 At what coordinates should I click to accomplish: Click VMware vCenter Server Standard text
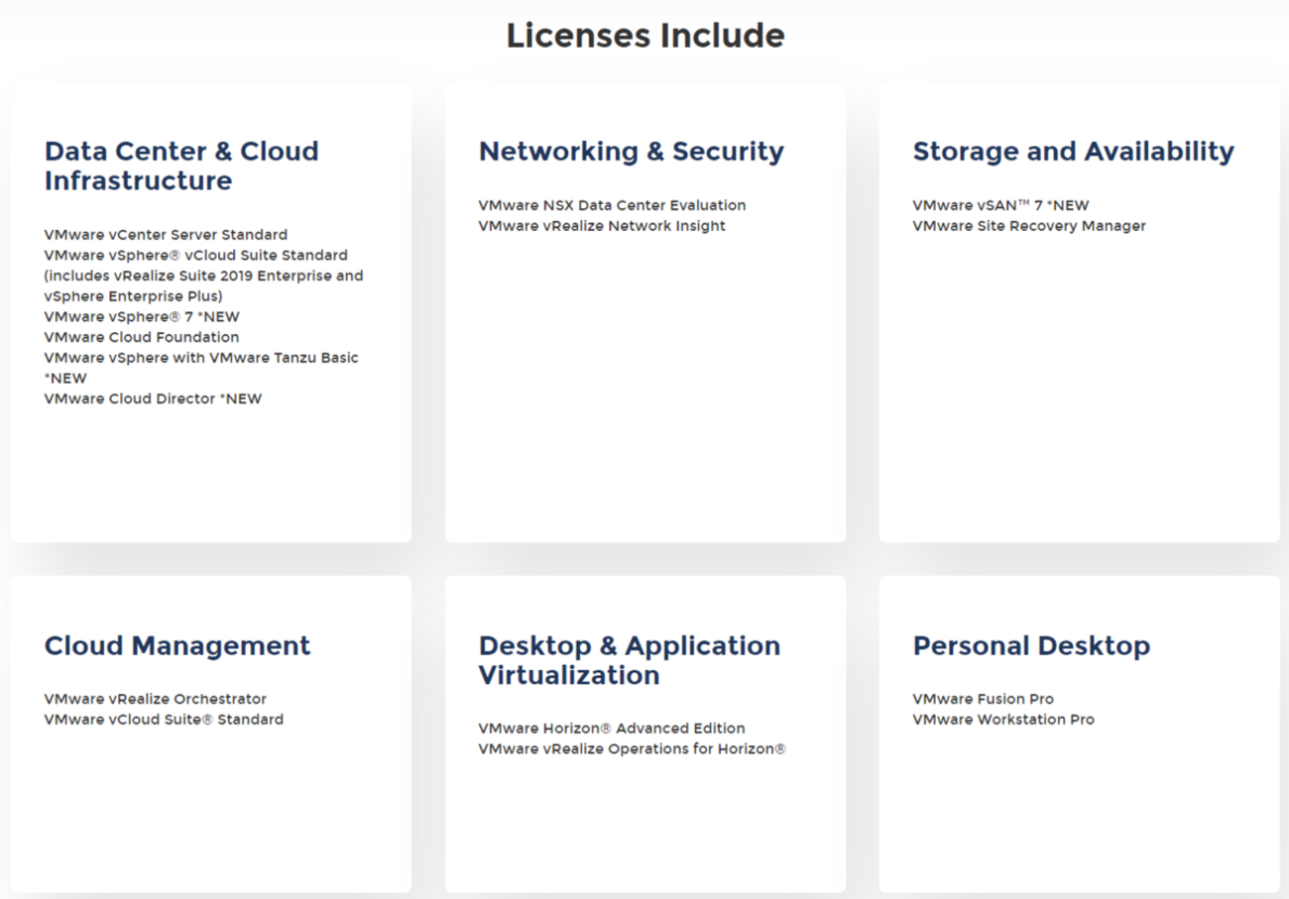[x=166, y=235]
